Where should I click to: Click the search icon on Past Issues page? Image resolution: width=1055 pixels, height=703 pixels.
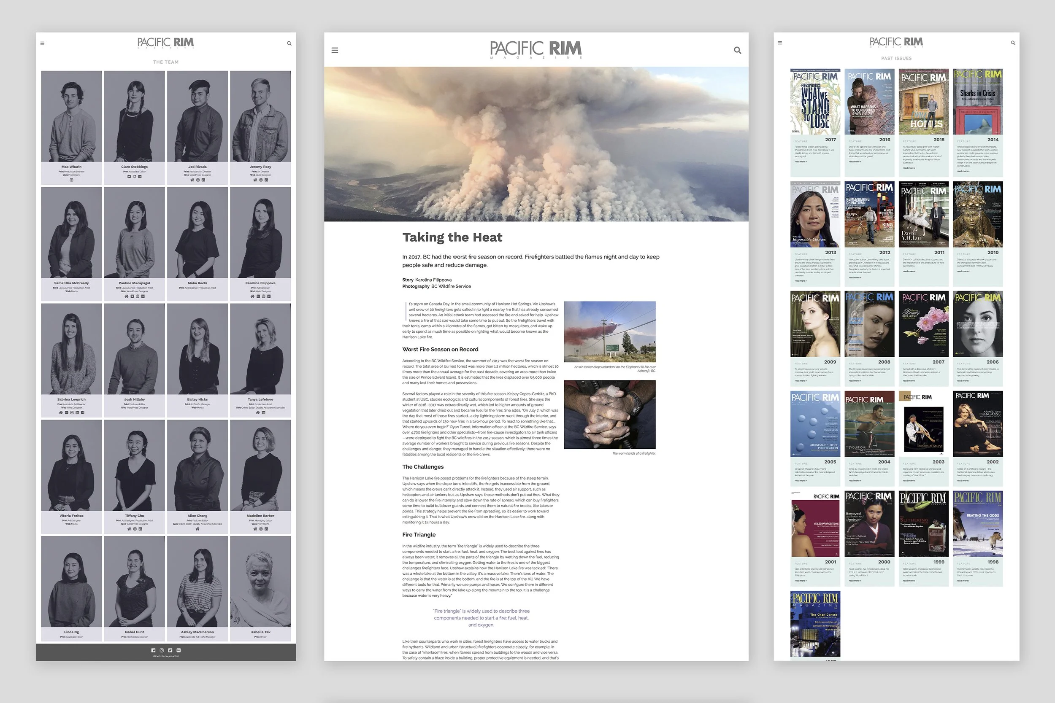click(1013, 43)
